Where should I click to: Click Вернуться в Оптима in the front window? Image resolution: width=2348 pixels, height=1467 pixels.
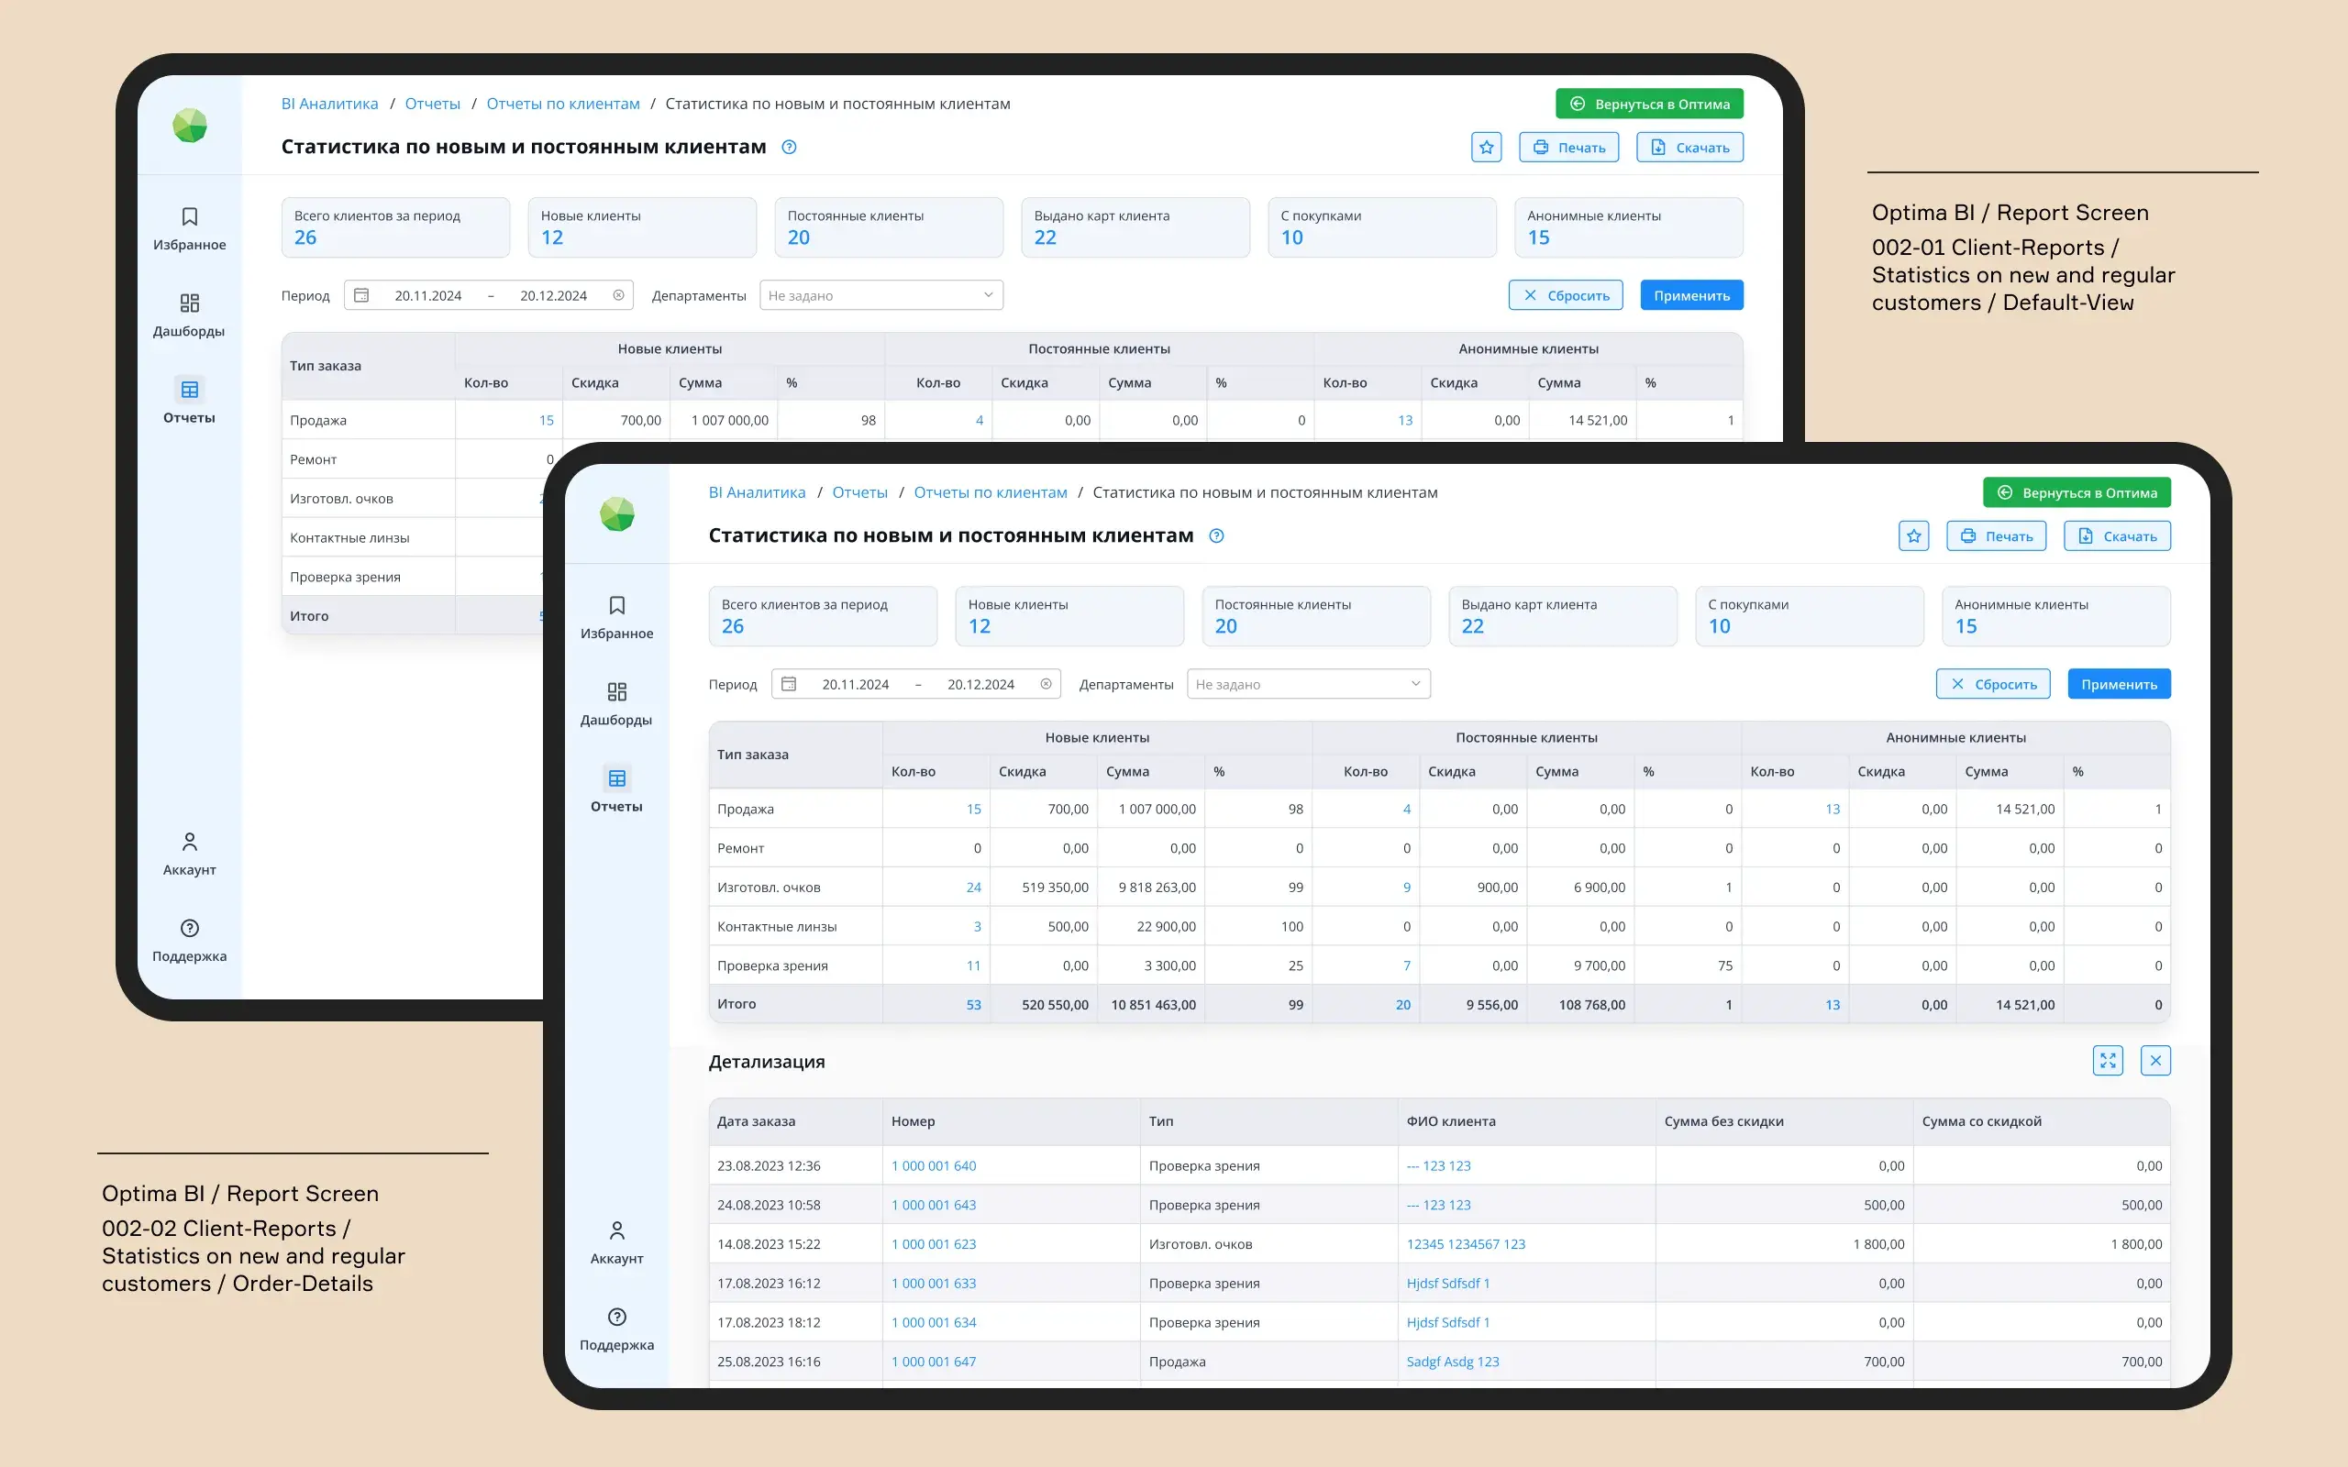(x=2077, y=493)
